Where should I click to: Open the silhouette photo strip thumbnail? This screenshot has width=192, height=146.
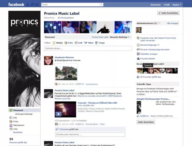point(105,27)
